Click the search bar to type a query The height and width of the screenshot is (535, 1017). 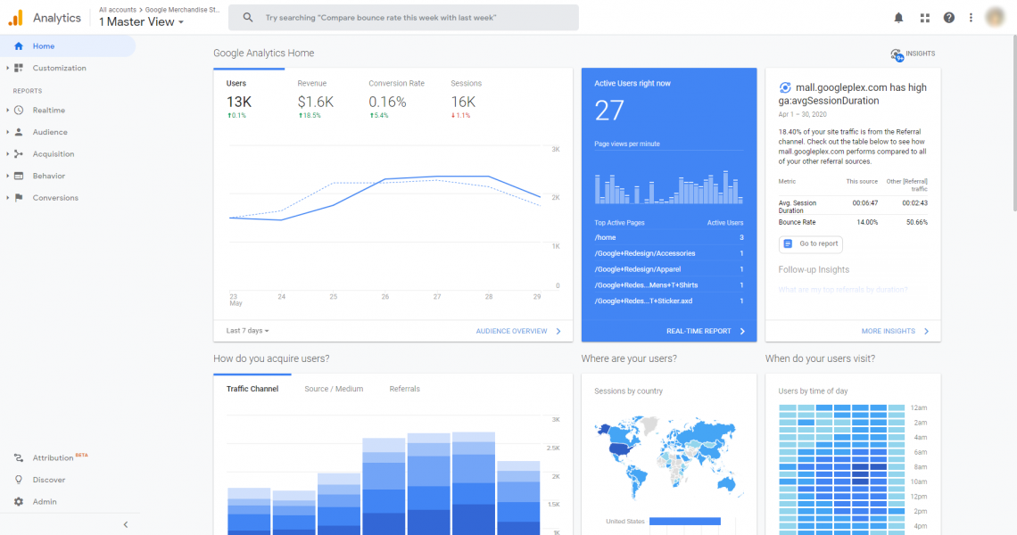(401, 17)
